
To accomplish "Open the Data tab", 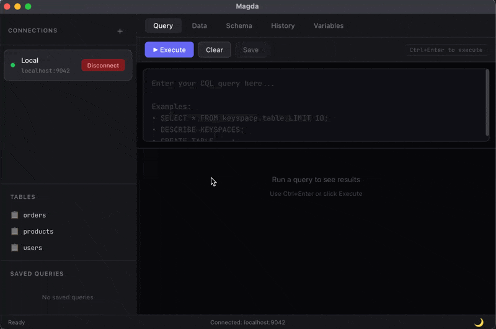I will coord(199,25).
